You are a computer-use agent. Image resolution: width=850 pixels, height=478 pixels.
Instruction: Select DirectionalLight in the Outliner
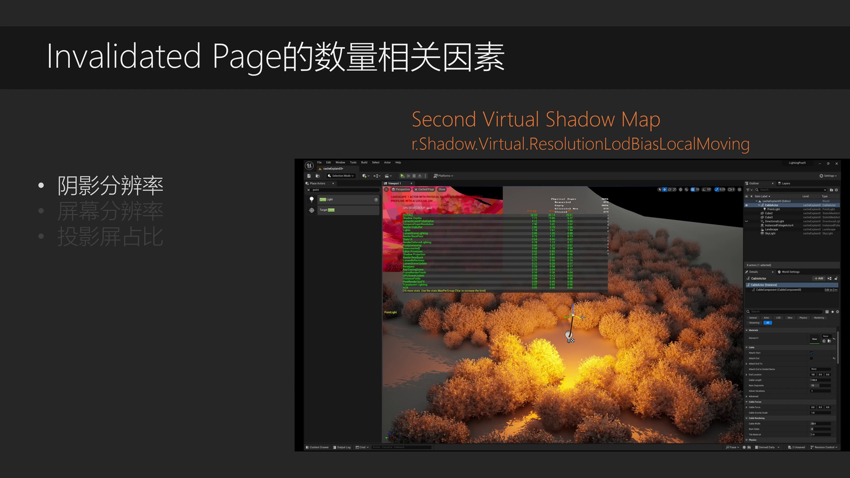click(x=774, y=221)
